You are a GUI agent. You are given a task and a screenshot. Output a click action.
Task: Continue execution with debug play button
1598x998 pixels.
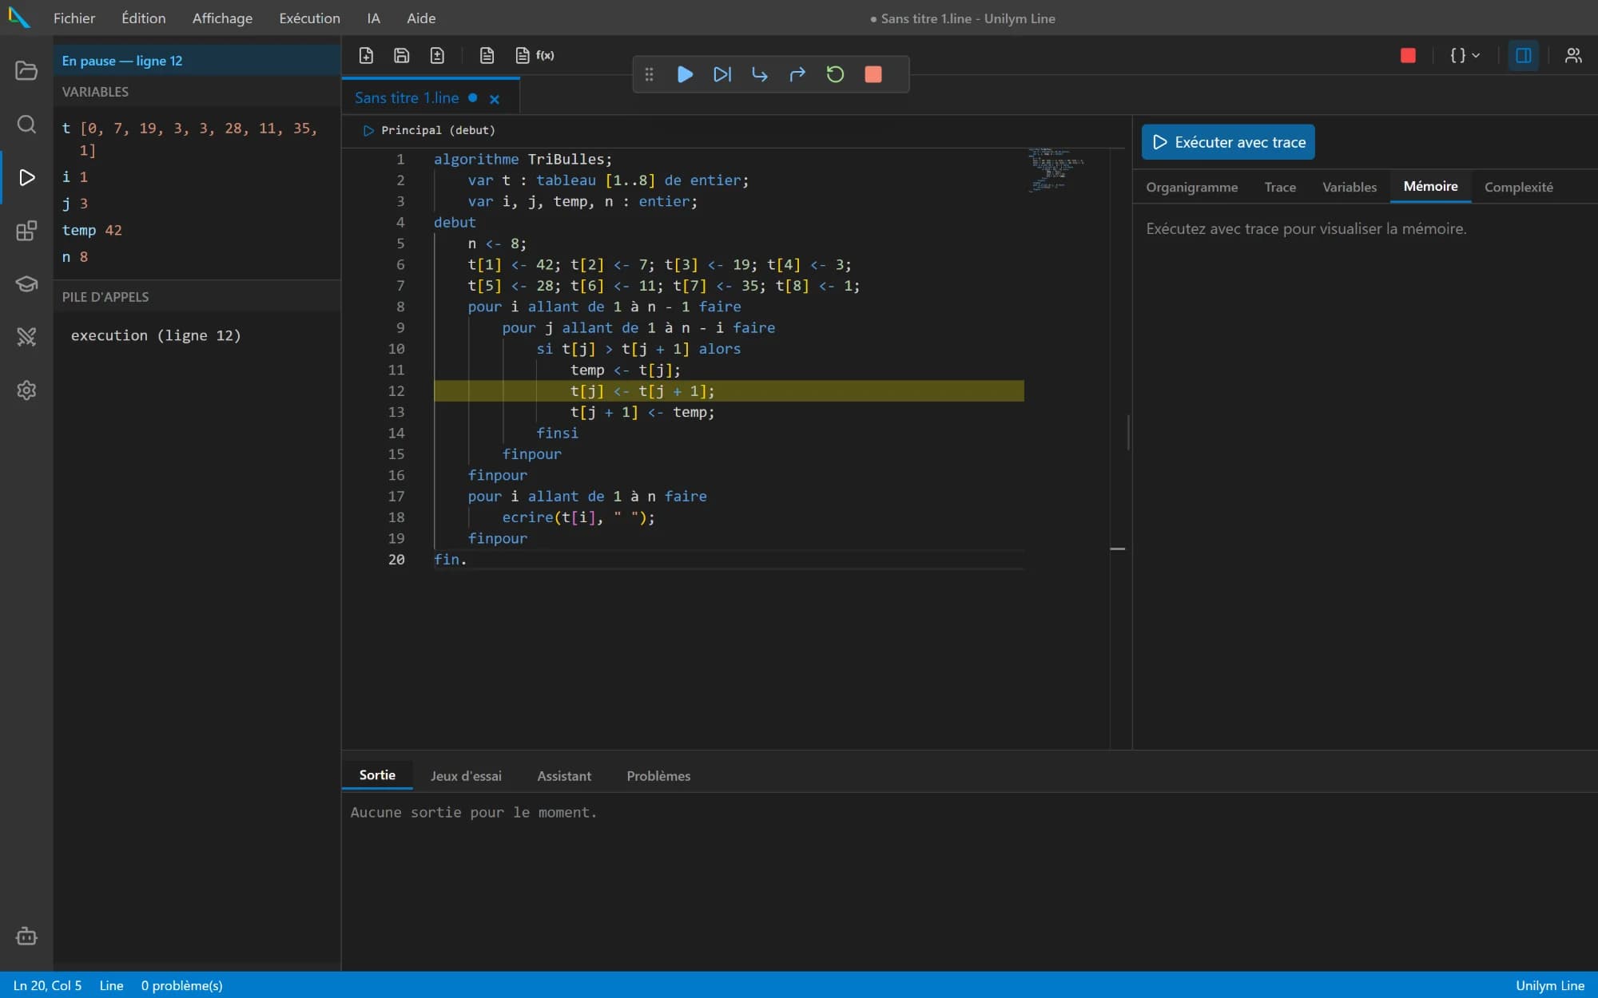click(x=685, y=74)
